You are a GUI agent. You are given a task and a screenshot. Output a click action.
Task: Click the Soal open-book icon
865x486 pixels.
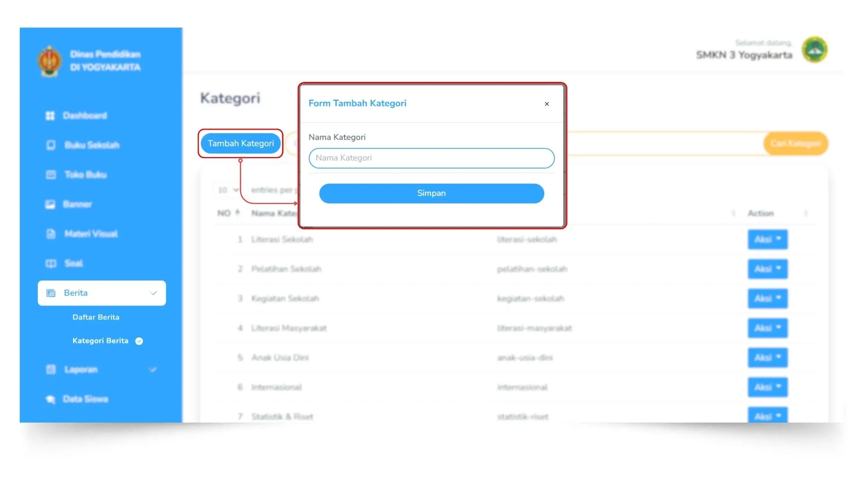51,263
